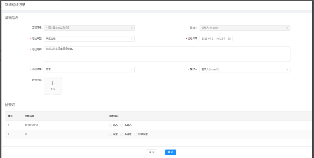This screenshot has width=314, height=158.
Task: Click the resize handle of inspection content textarea
Action: [x=289, y=60]
